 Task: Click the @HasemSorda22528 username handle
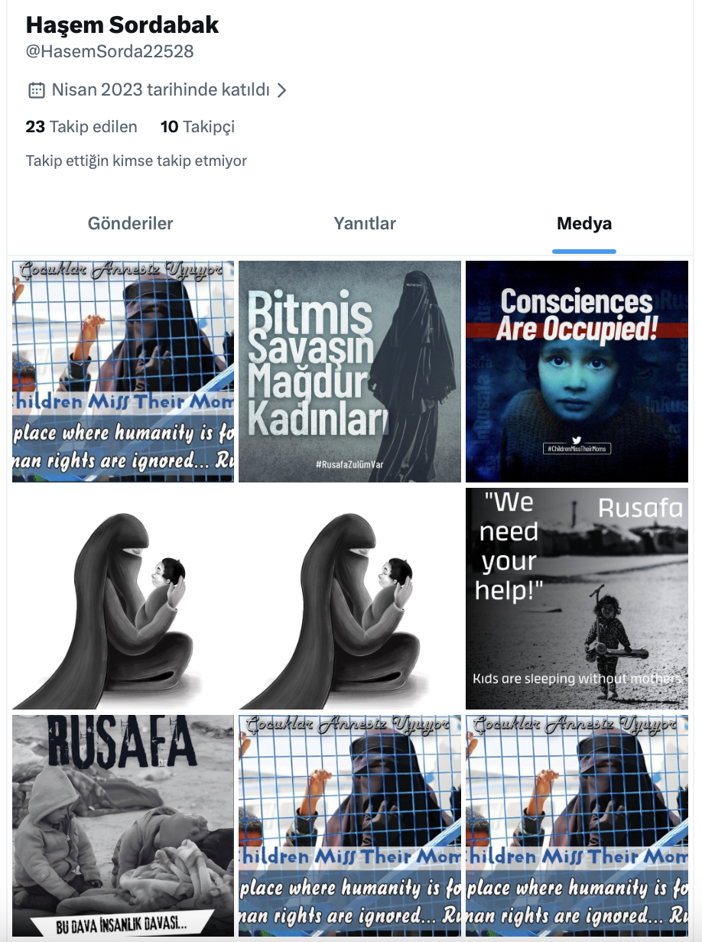pyautogui.click(x=110, y=52)
